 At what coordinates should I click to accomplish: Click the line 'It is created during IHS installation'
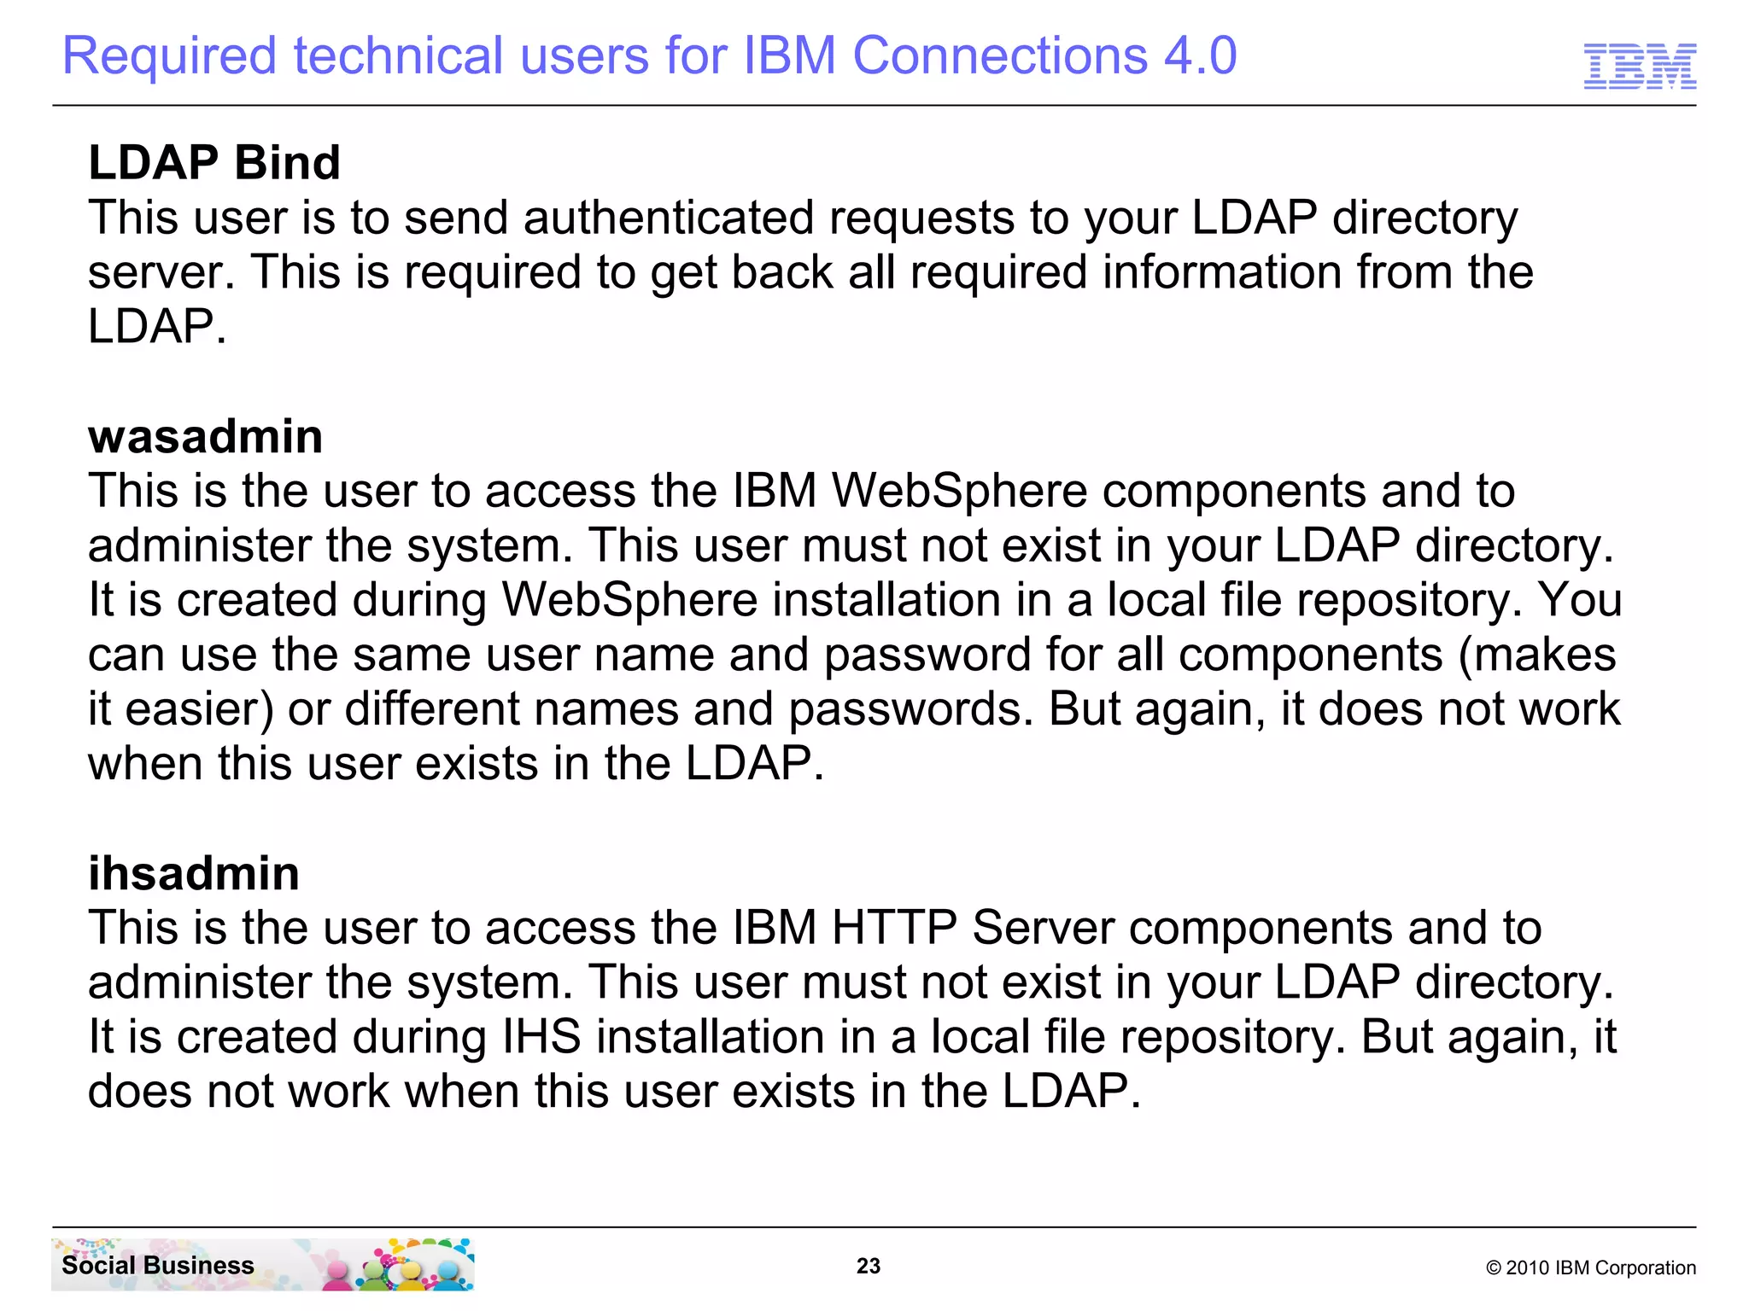[x=852, y=1037]
